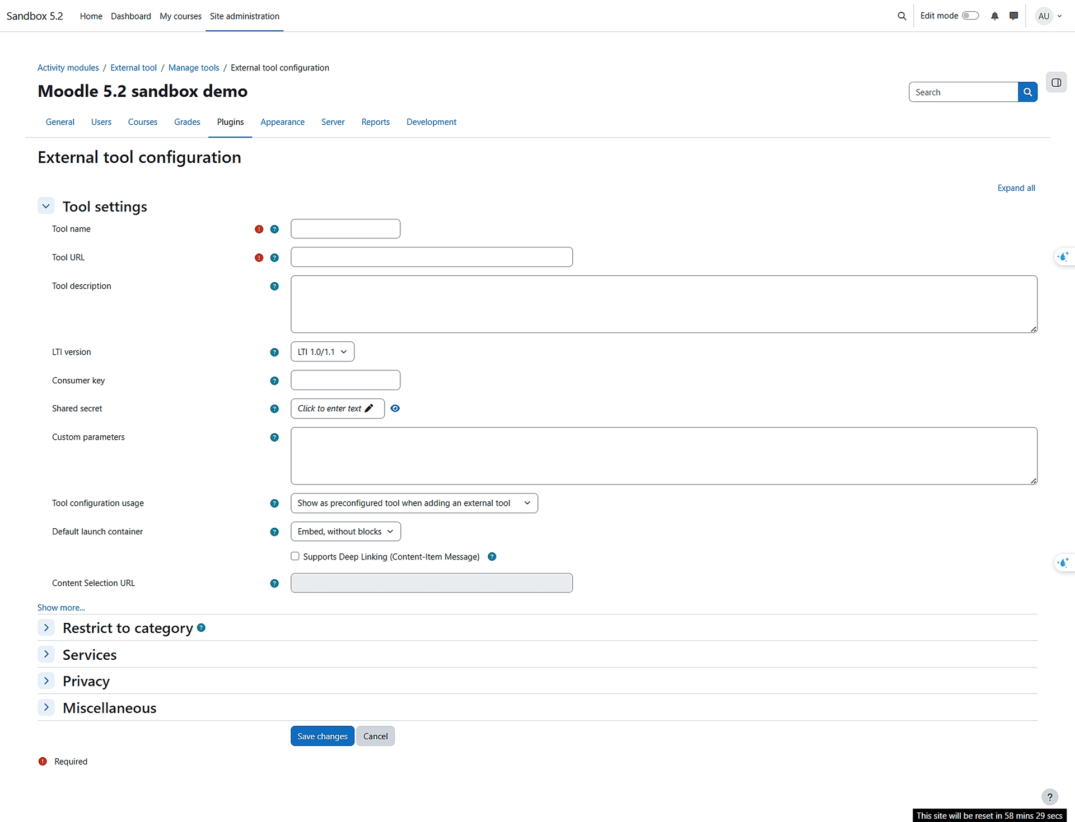Enable Supports Deep Linking checkbox
This screenshot has height=822, width=1075.
coord(295,556)
